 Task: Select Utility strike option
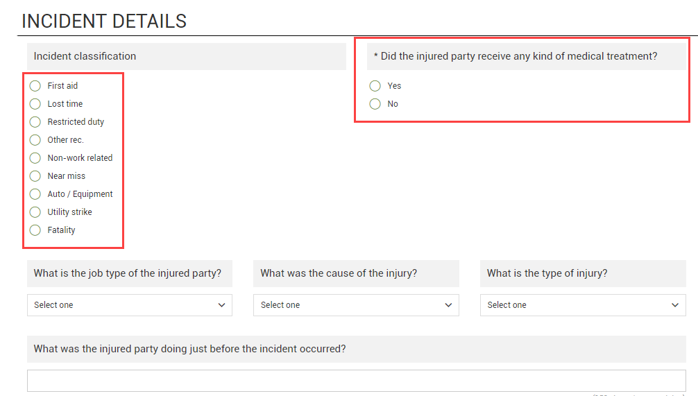(35, 212)
